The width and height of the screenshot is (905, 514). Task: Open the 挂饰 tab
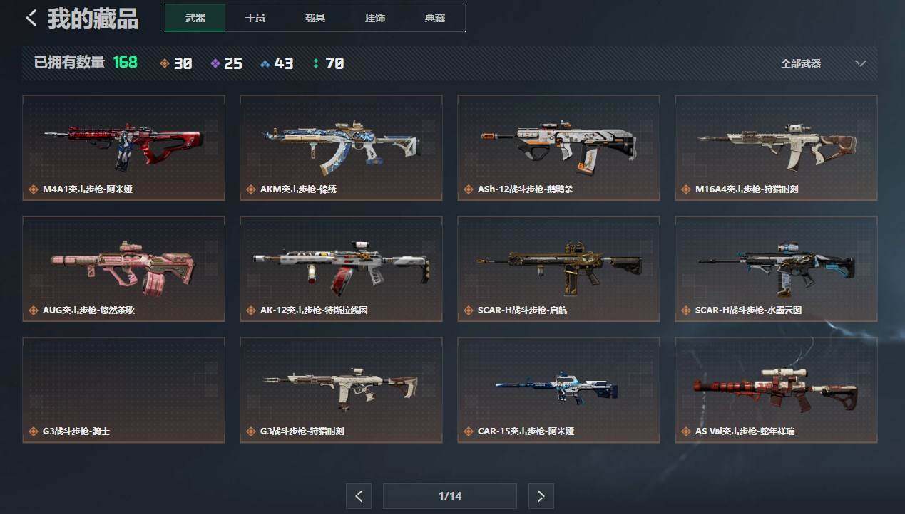(375, 18)
